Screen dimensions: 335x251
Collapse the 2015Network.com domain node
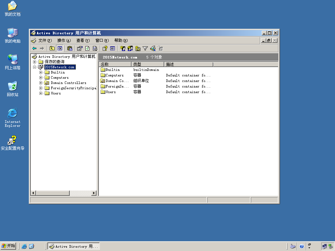click(x=34, y=67)
